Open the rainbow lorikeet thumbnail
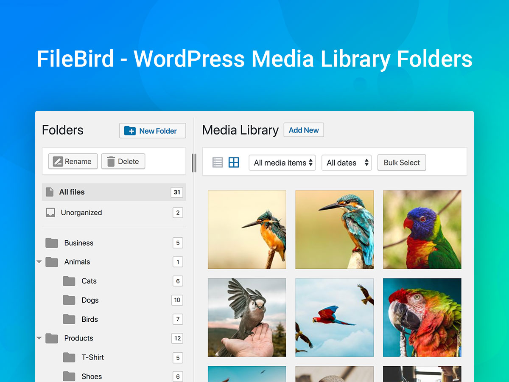The width and height of the screenshot is (509, 382). 422,230
